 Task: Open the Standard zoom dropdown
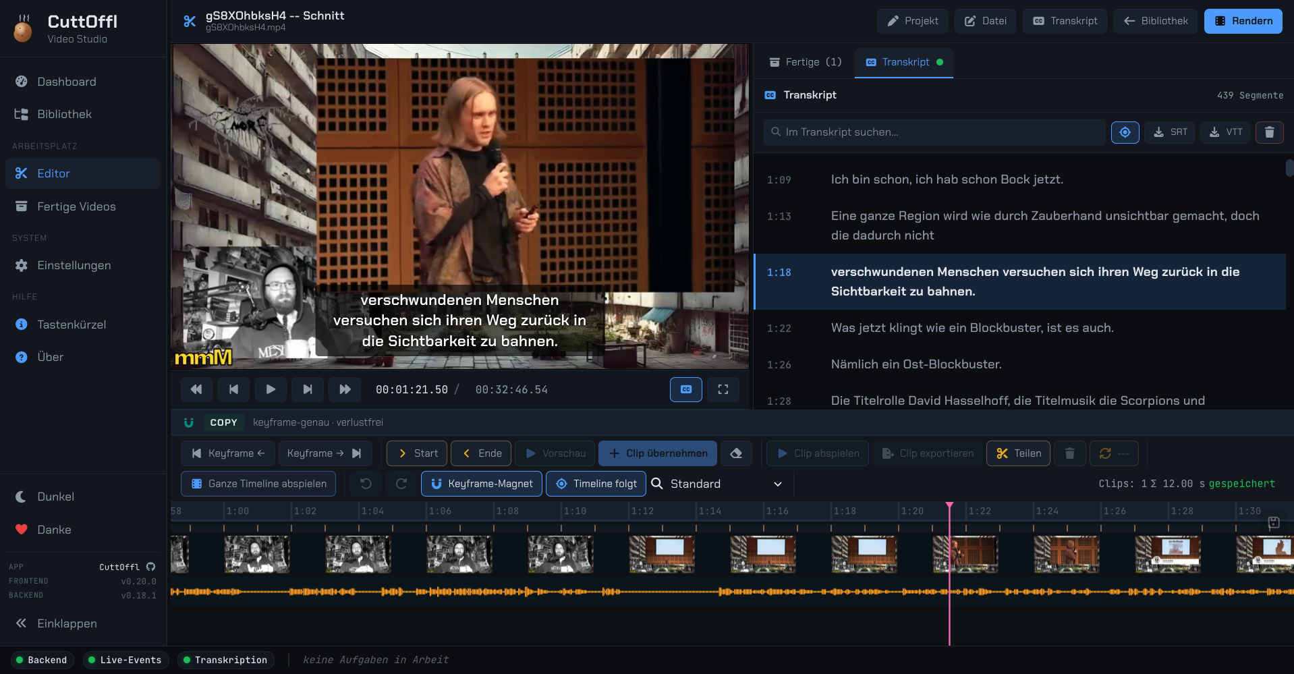(x=718, y=484)
